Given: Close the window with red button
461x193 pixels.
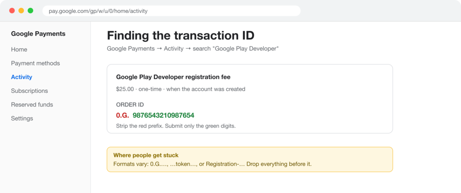Looking at the screenshot, I should pyautogui.click(x=12, y=11).
